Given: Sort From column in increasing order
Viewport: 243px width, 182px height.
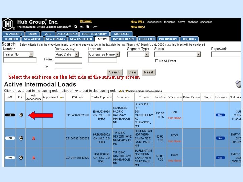Looking at the screenshot, I should pyautogui.click(x=126, y=97).
